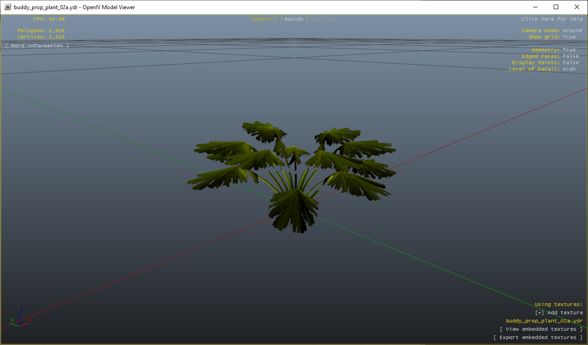Change the Level of Detail from High
The height and width of the screenshot is (345, 588).
(x=569, y=69)
